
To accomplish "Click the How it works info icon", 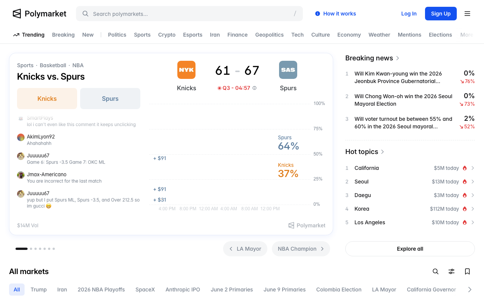I will point(318,14).
